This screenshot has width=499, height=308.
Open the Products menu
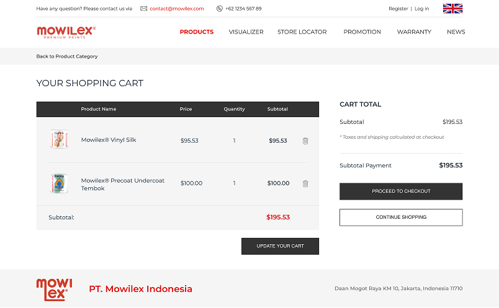pos(196,32)
